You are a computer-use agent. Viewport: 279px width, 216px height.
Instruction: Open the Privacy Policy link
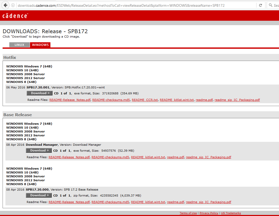209,213
